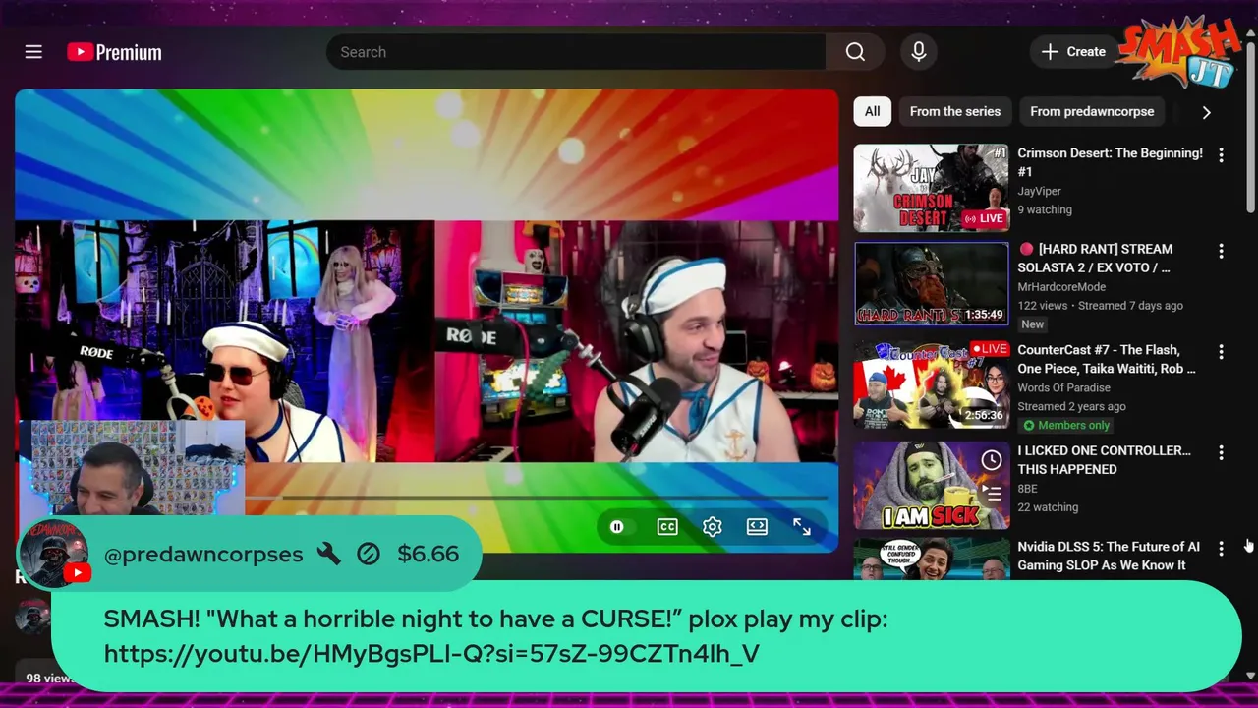Click the predawncorpses avatar image
This screenshot has width=1258, height=708.
[53, 553]
